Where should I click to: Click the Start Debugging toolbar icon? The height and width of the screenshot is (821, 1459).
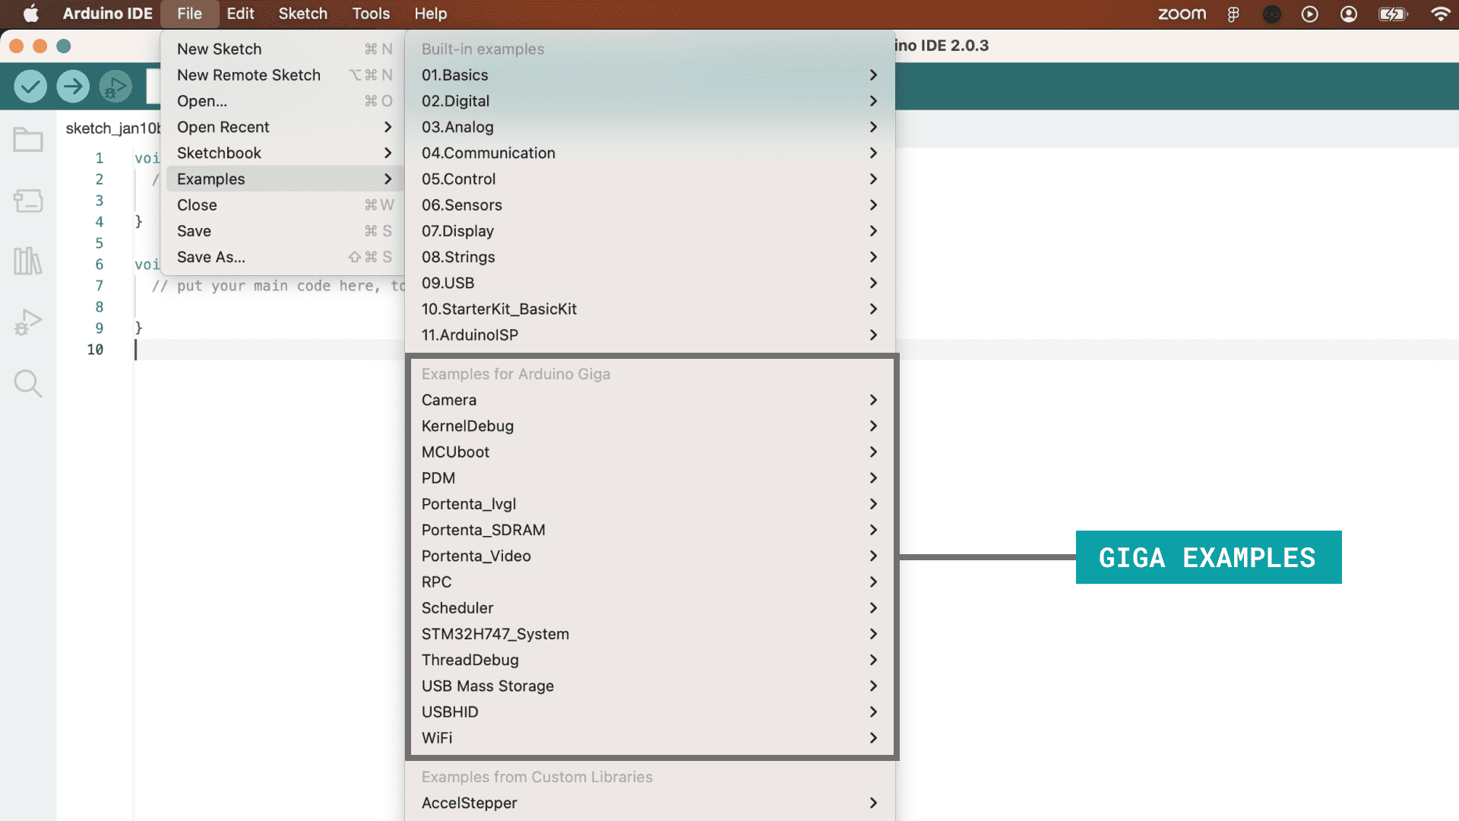point(116,87)
